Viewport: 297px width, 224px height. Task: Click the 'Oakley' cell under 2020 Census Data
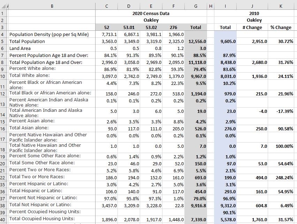(151, 20)
